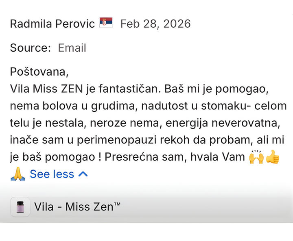This screenshot has height=241, width=293.
Task: Click the phrase hvala Vam
Action: [218, 157]
